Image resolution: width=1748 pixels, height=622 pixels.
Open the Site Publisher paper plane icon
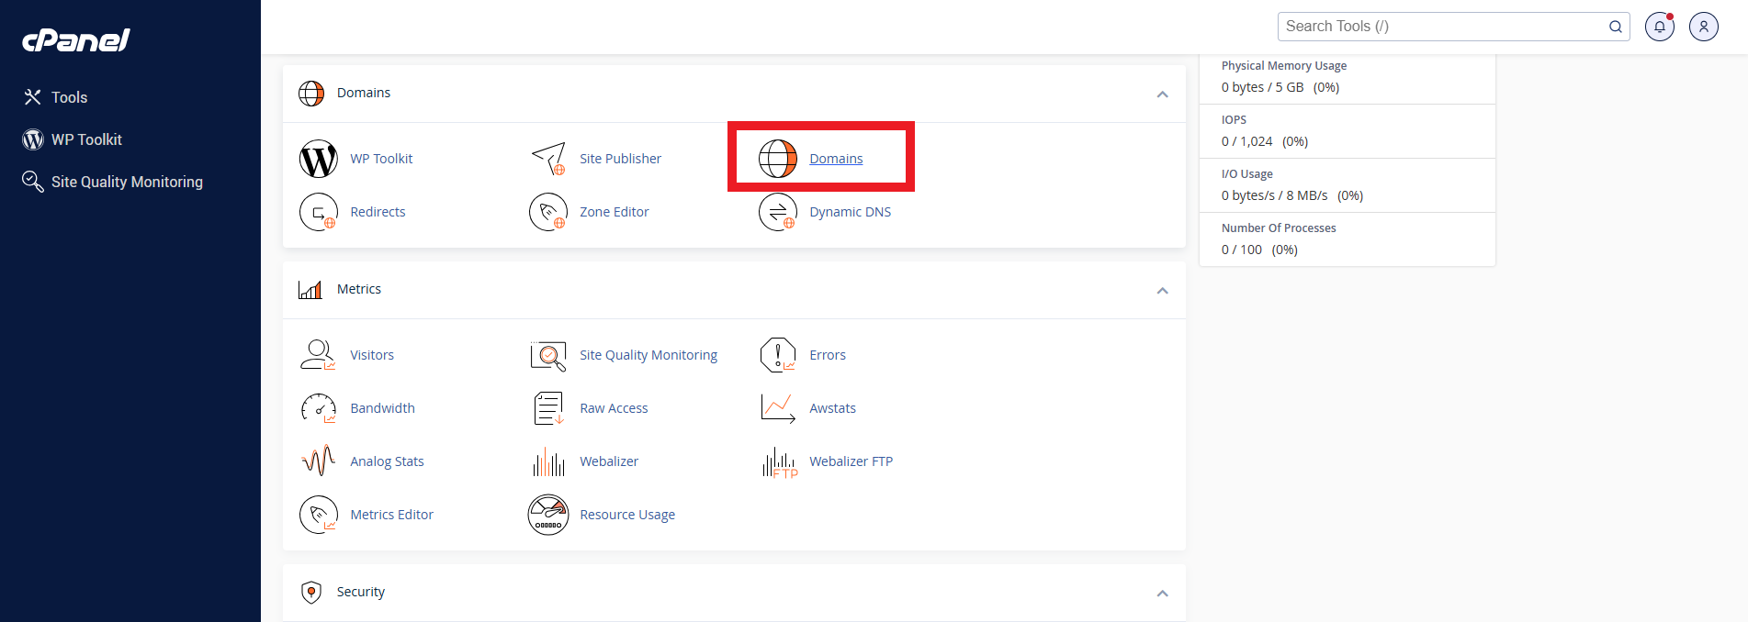click(548, 159)
